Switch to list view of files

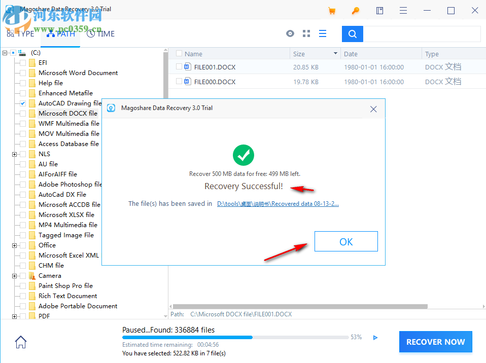pos(322,33)
